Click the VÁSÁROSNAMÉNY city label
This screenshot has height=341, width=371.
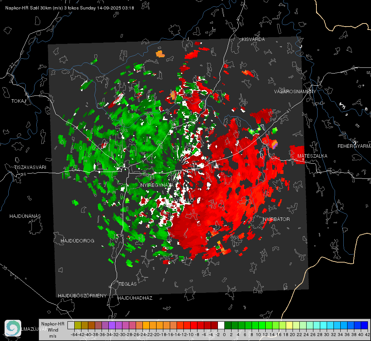click(x=295, y=91)
